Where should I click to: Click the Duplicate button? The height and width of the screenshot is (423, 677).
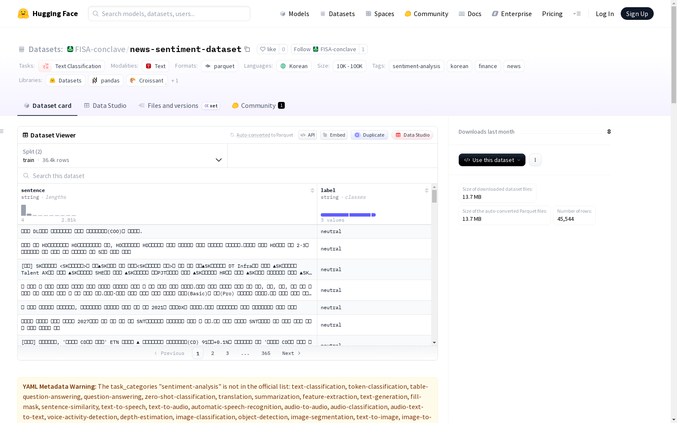click(369, 135)
